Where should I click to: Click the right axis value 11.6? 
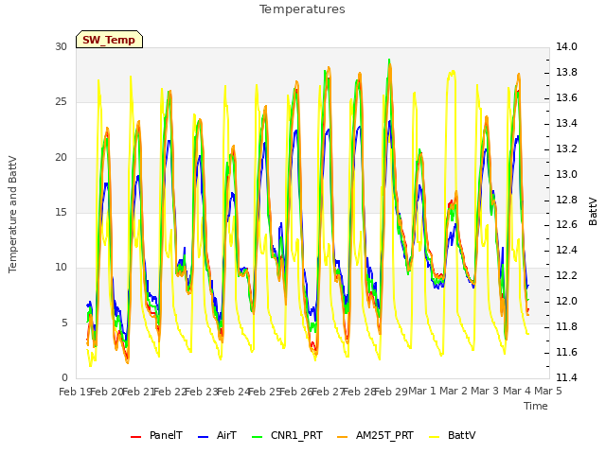(x=566, y=352)
